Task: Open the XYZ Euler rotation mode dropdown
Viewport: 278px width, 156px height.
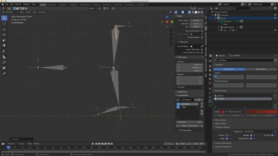Action: pyautogui.click(x=189, y=87)
